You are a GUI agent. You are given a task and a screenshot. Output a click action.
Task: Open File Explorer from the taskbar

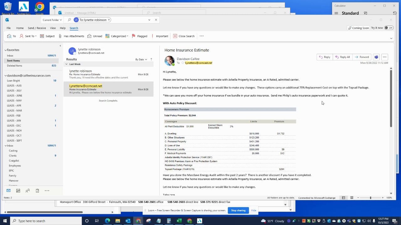(118, 221)
